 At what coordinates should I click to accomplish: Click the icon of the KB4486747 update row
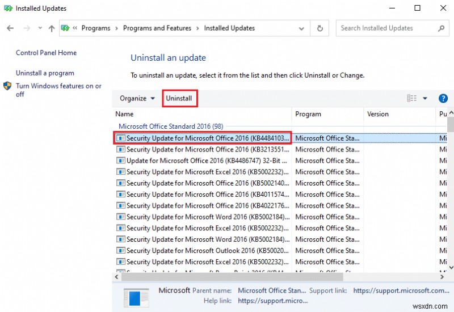point(121,161)
